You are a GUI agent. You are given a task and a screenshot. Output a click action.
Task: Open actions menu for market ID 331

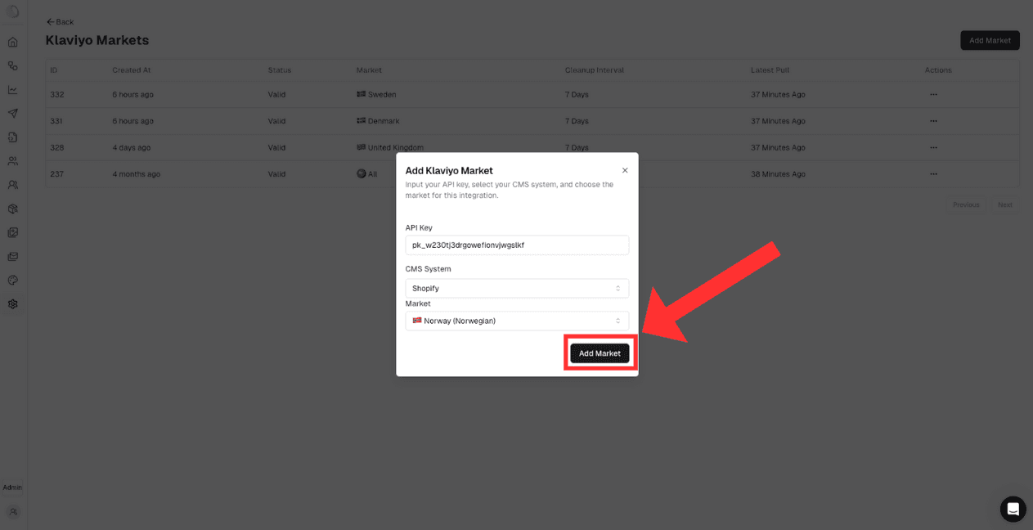[x=933, y=121]
